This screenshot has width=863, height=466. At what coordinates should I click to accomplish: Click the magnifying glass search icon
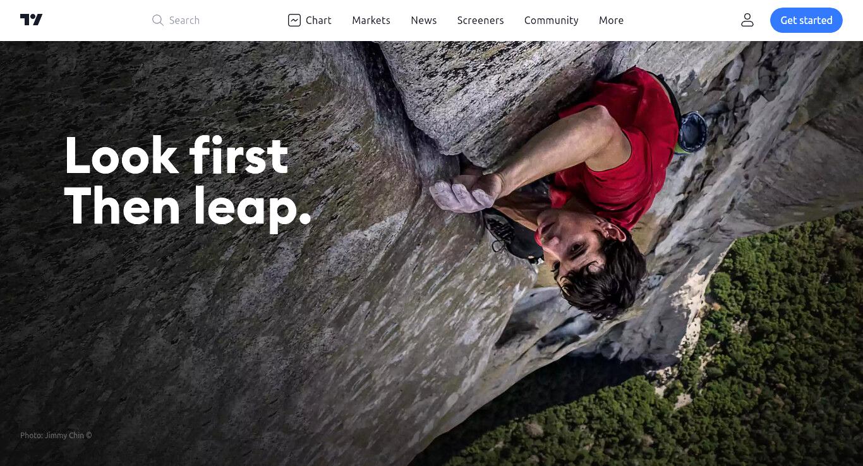click(158, 20)
